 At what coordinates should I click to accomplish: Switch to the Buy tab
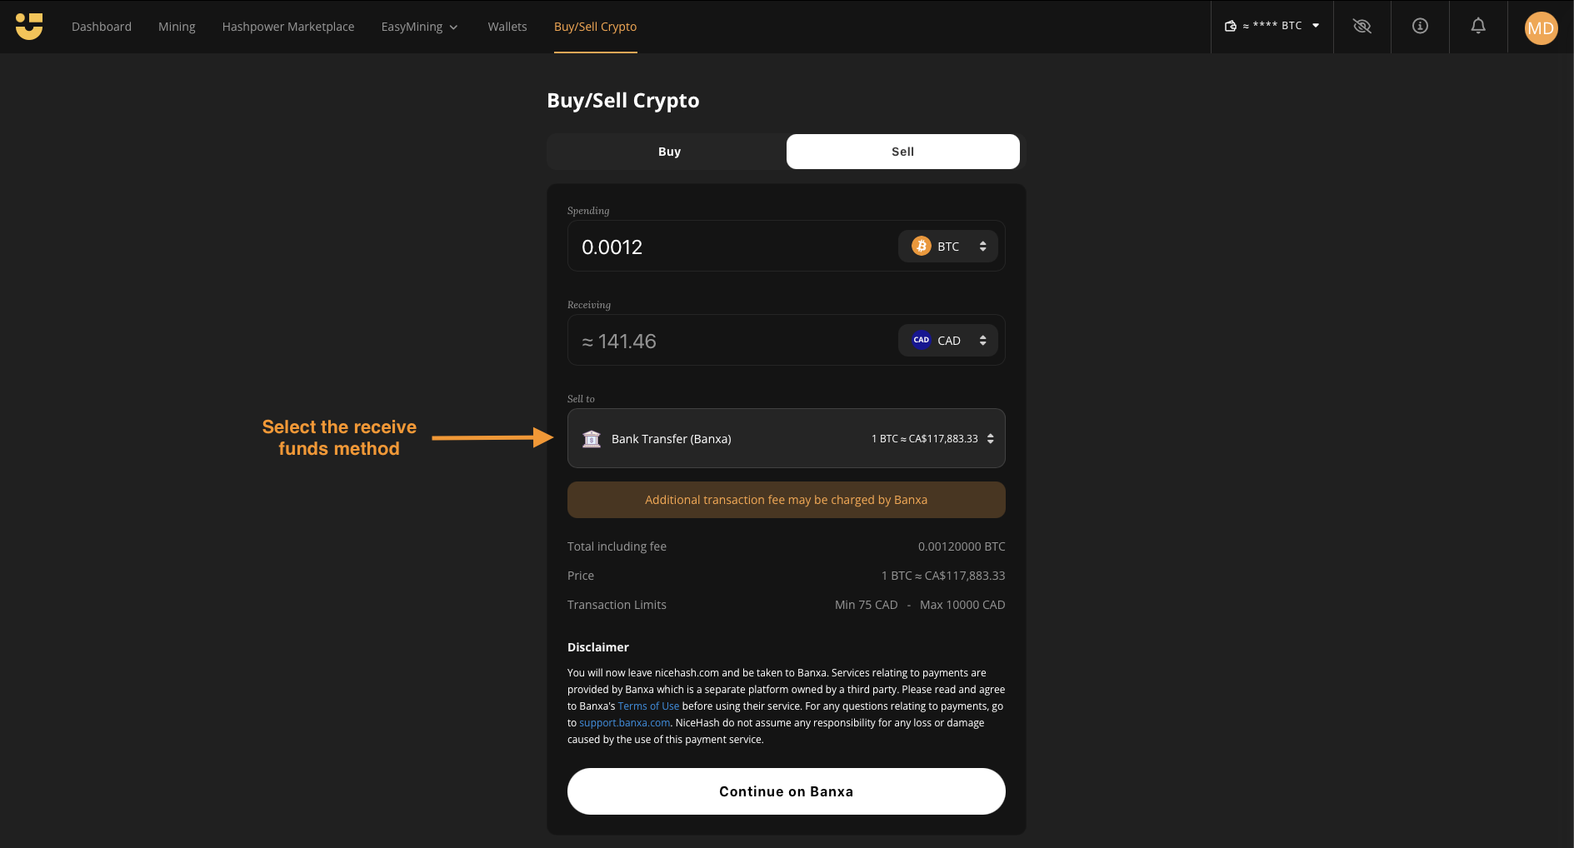click(x=669, y=152)
